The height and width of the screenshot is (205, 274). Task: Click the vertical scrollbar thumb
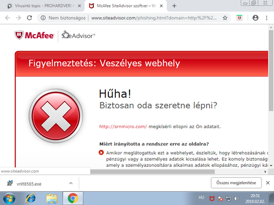(x=271, y=70)
